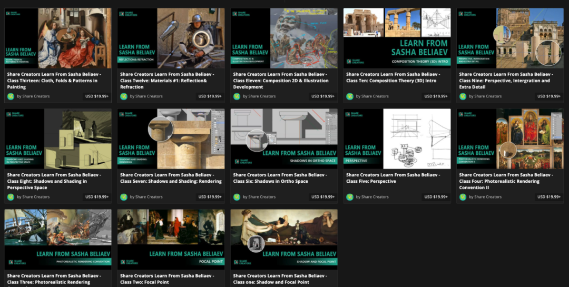Open 'by Share Creators' link under Class Nine
The width and height of the screenshot is (569, 287).
coord(486,96)
